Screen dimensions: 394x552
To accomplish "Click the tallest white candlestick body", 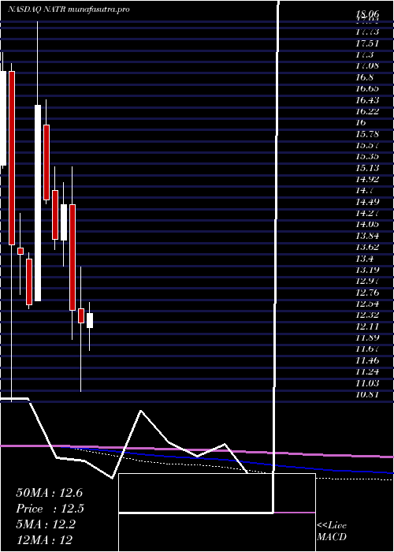I will pyautogui.click(x=38, y=203).
